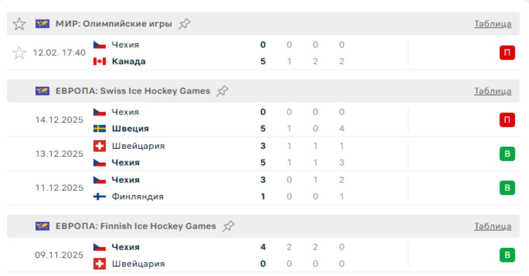The width and height of the screenshot is (529, 276).
Task: Select the Canada team name
Action: (x=129, y=61)
